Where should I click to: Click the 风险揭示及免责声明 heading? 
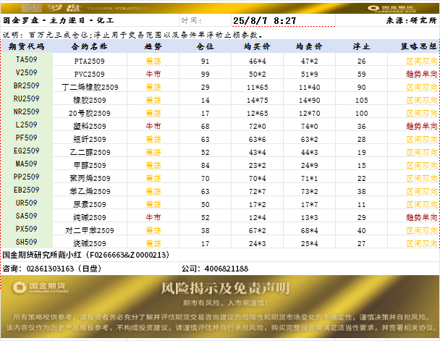[225, 288]
